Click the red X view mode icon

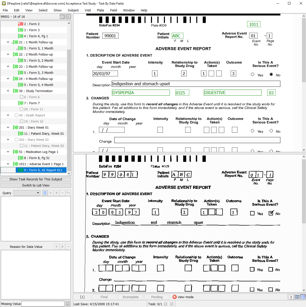pos(175,297)
